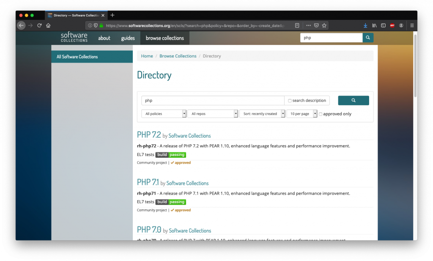
Task: Open the Firefox hamburger menu
Action: click(x=412, y=25)
